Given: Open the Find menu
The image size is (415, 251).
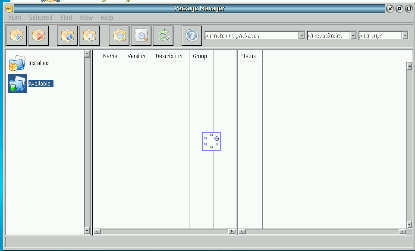Looking at the screenshot, I should 66,18.
